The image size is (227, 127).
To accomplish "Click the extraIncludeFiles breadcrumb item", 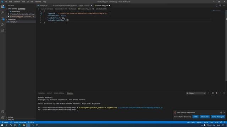I will pos(100,9).
